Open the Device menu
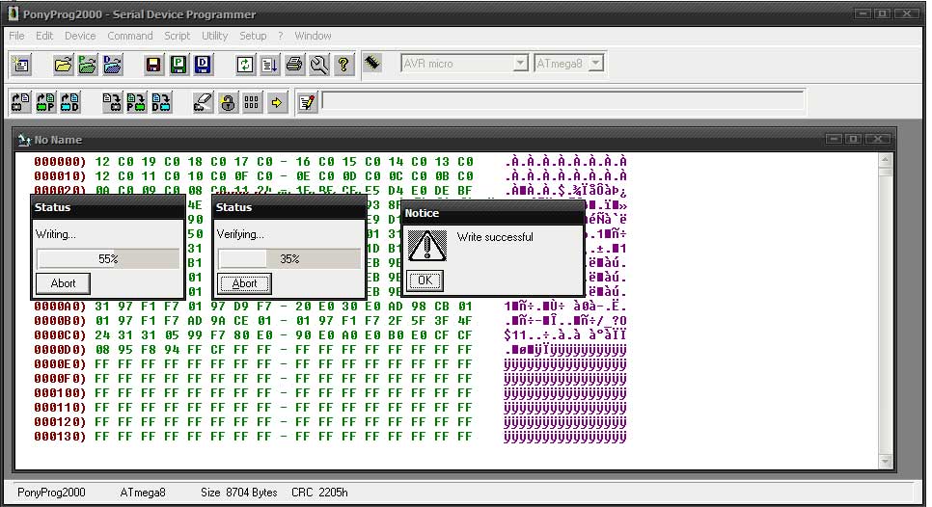The width and height of the screenshot is (932, 507). point(80,36)
